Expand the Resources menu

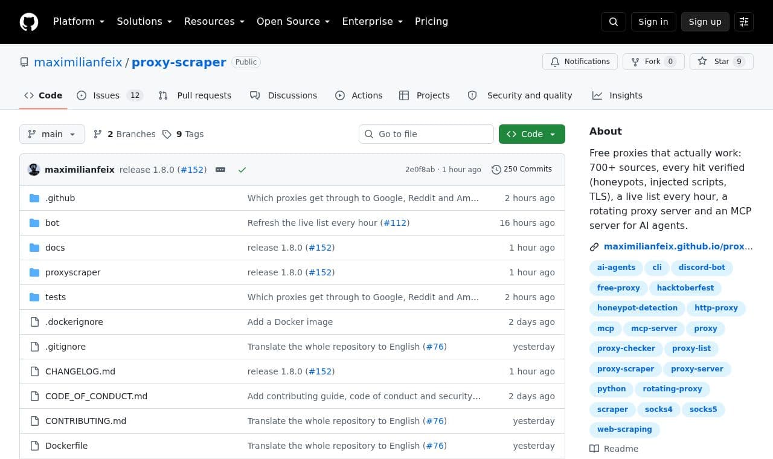click(214, 22)
